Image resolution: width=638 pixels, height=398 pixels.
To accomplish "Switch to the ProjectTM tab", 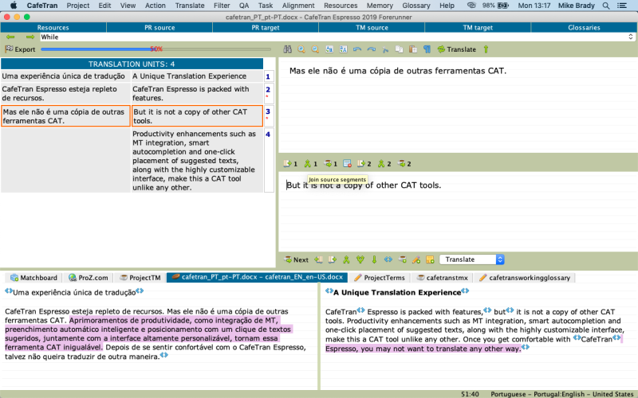I will pyautogui.click(x=140, y=278).
